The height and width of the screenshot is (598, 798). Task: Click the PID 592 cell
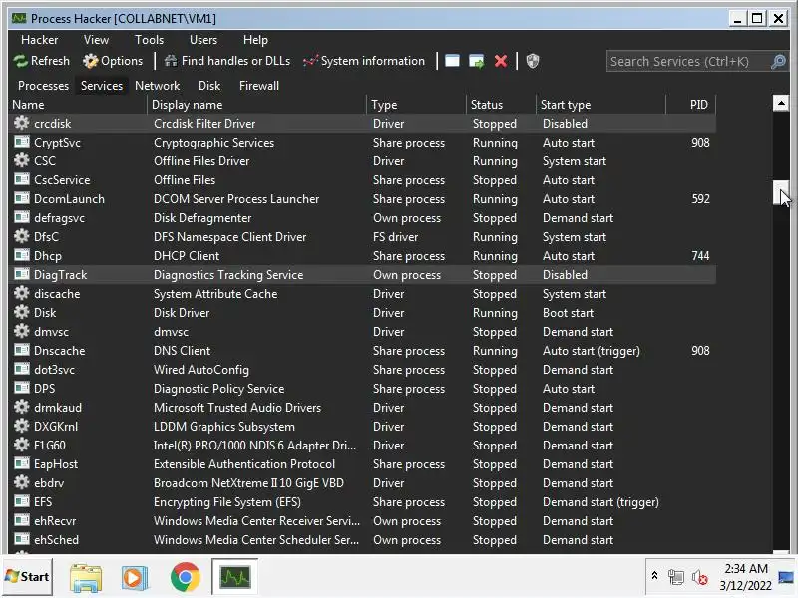pyautogui.click(x=700, y=198)
